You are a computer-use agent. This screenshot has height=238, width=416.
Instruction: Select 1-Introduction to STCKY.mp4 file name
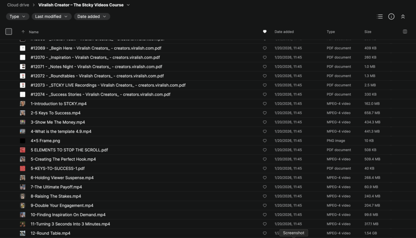tap(58, 104)
